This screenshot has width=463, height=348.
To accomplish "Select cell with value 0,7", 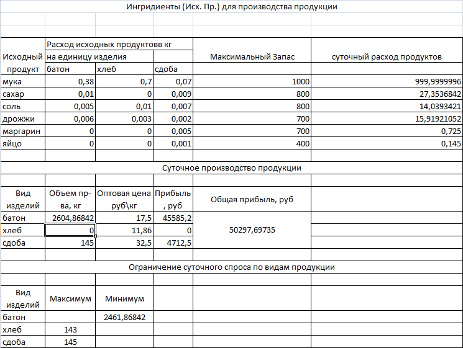I will (124, 81).
